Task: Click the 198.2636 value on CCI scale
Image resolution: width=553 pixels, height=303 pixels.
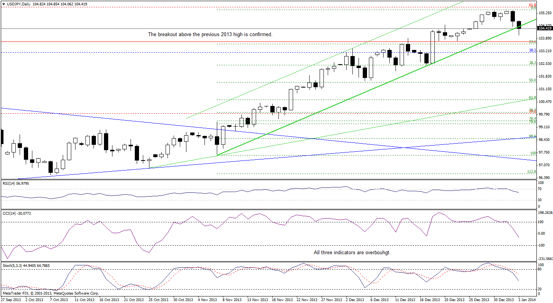Action: tap(546, 212)
